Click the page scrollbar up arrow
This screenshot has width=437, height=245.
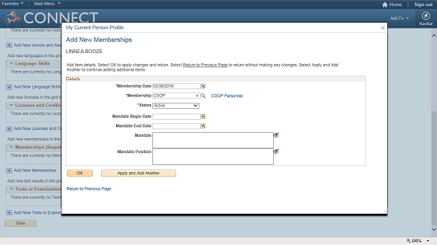(x=434, y=35)
